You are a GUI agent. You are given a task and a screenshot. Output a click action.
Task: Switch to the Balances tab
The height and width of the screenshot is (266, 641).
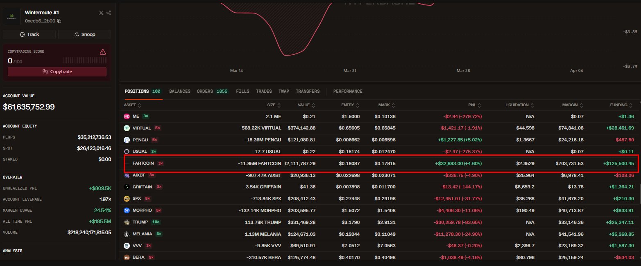(x=179, y=91)
